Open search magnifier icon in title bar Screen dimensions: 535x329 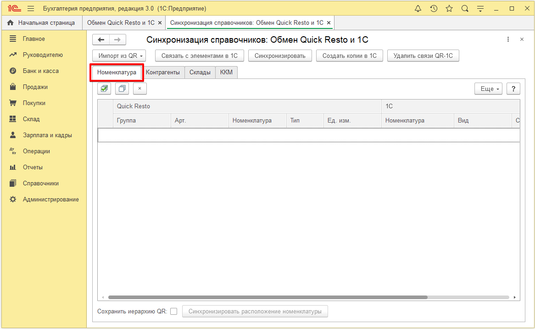tap(465, 9)
